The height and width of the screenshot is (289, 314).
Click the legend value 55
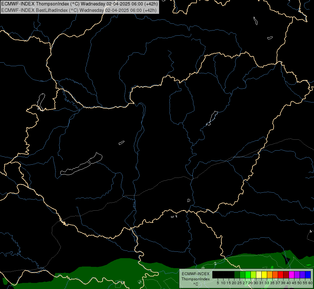tap(305, 283)
